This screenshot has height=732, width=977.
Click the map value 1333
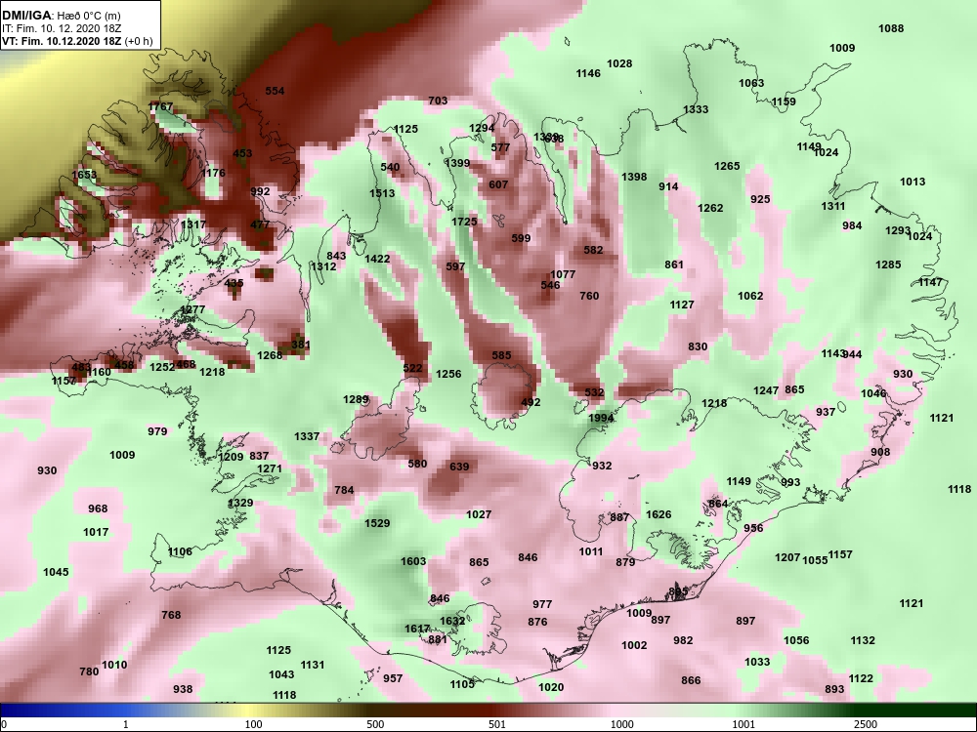coord(696,109)
